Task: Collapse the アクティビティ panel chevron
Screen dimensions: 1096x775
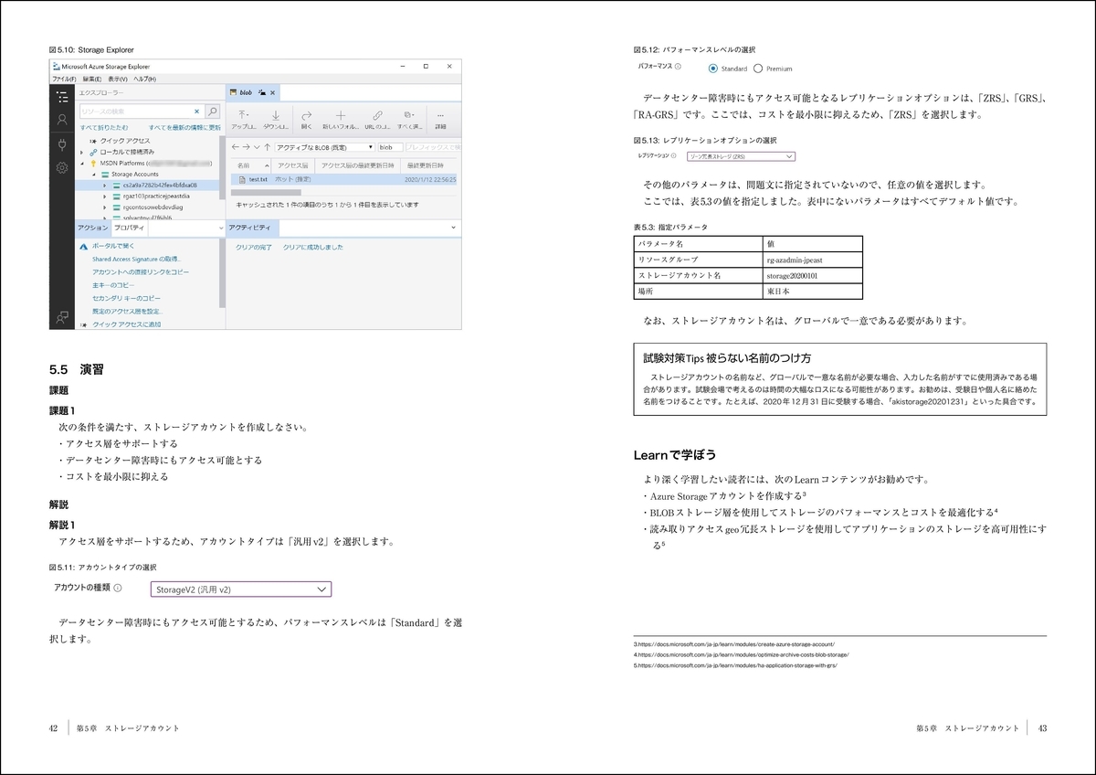Action: click(x=453, y=228)
